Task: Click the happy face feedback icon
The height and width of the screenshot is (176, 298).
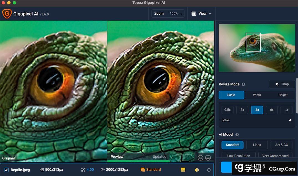Action: point(200,157)
